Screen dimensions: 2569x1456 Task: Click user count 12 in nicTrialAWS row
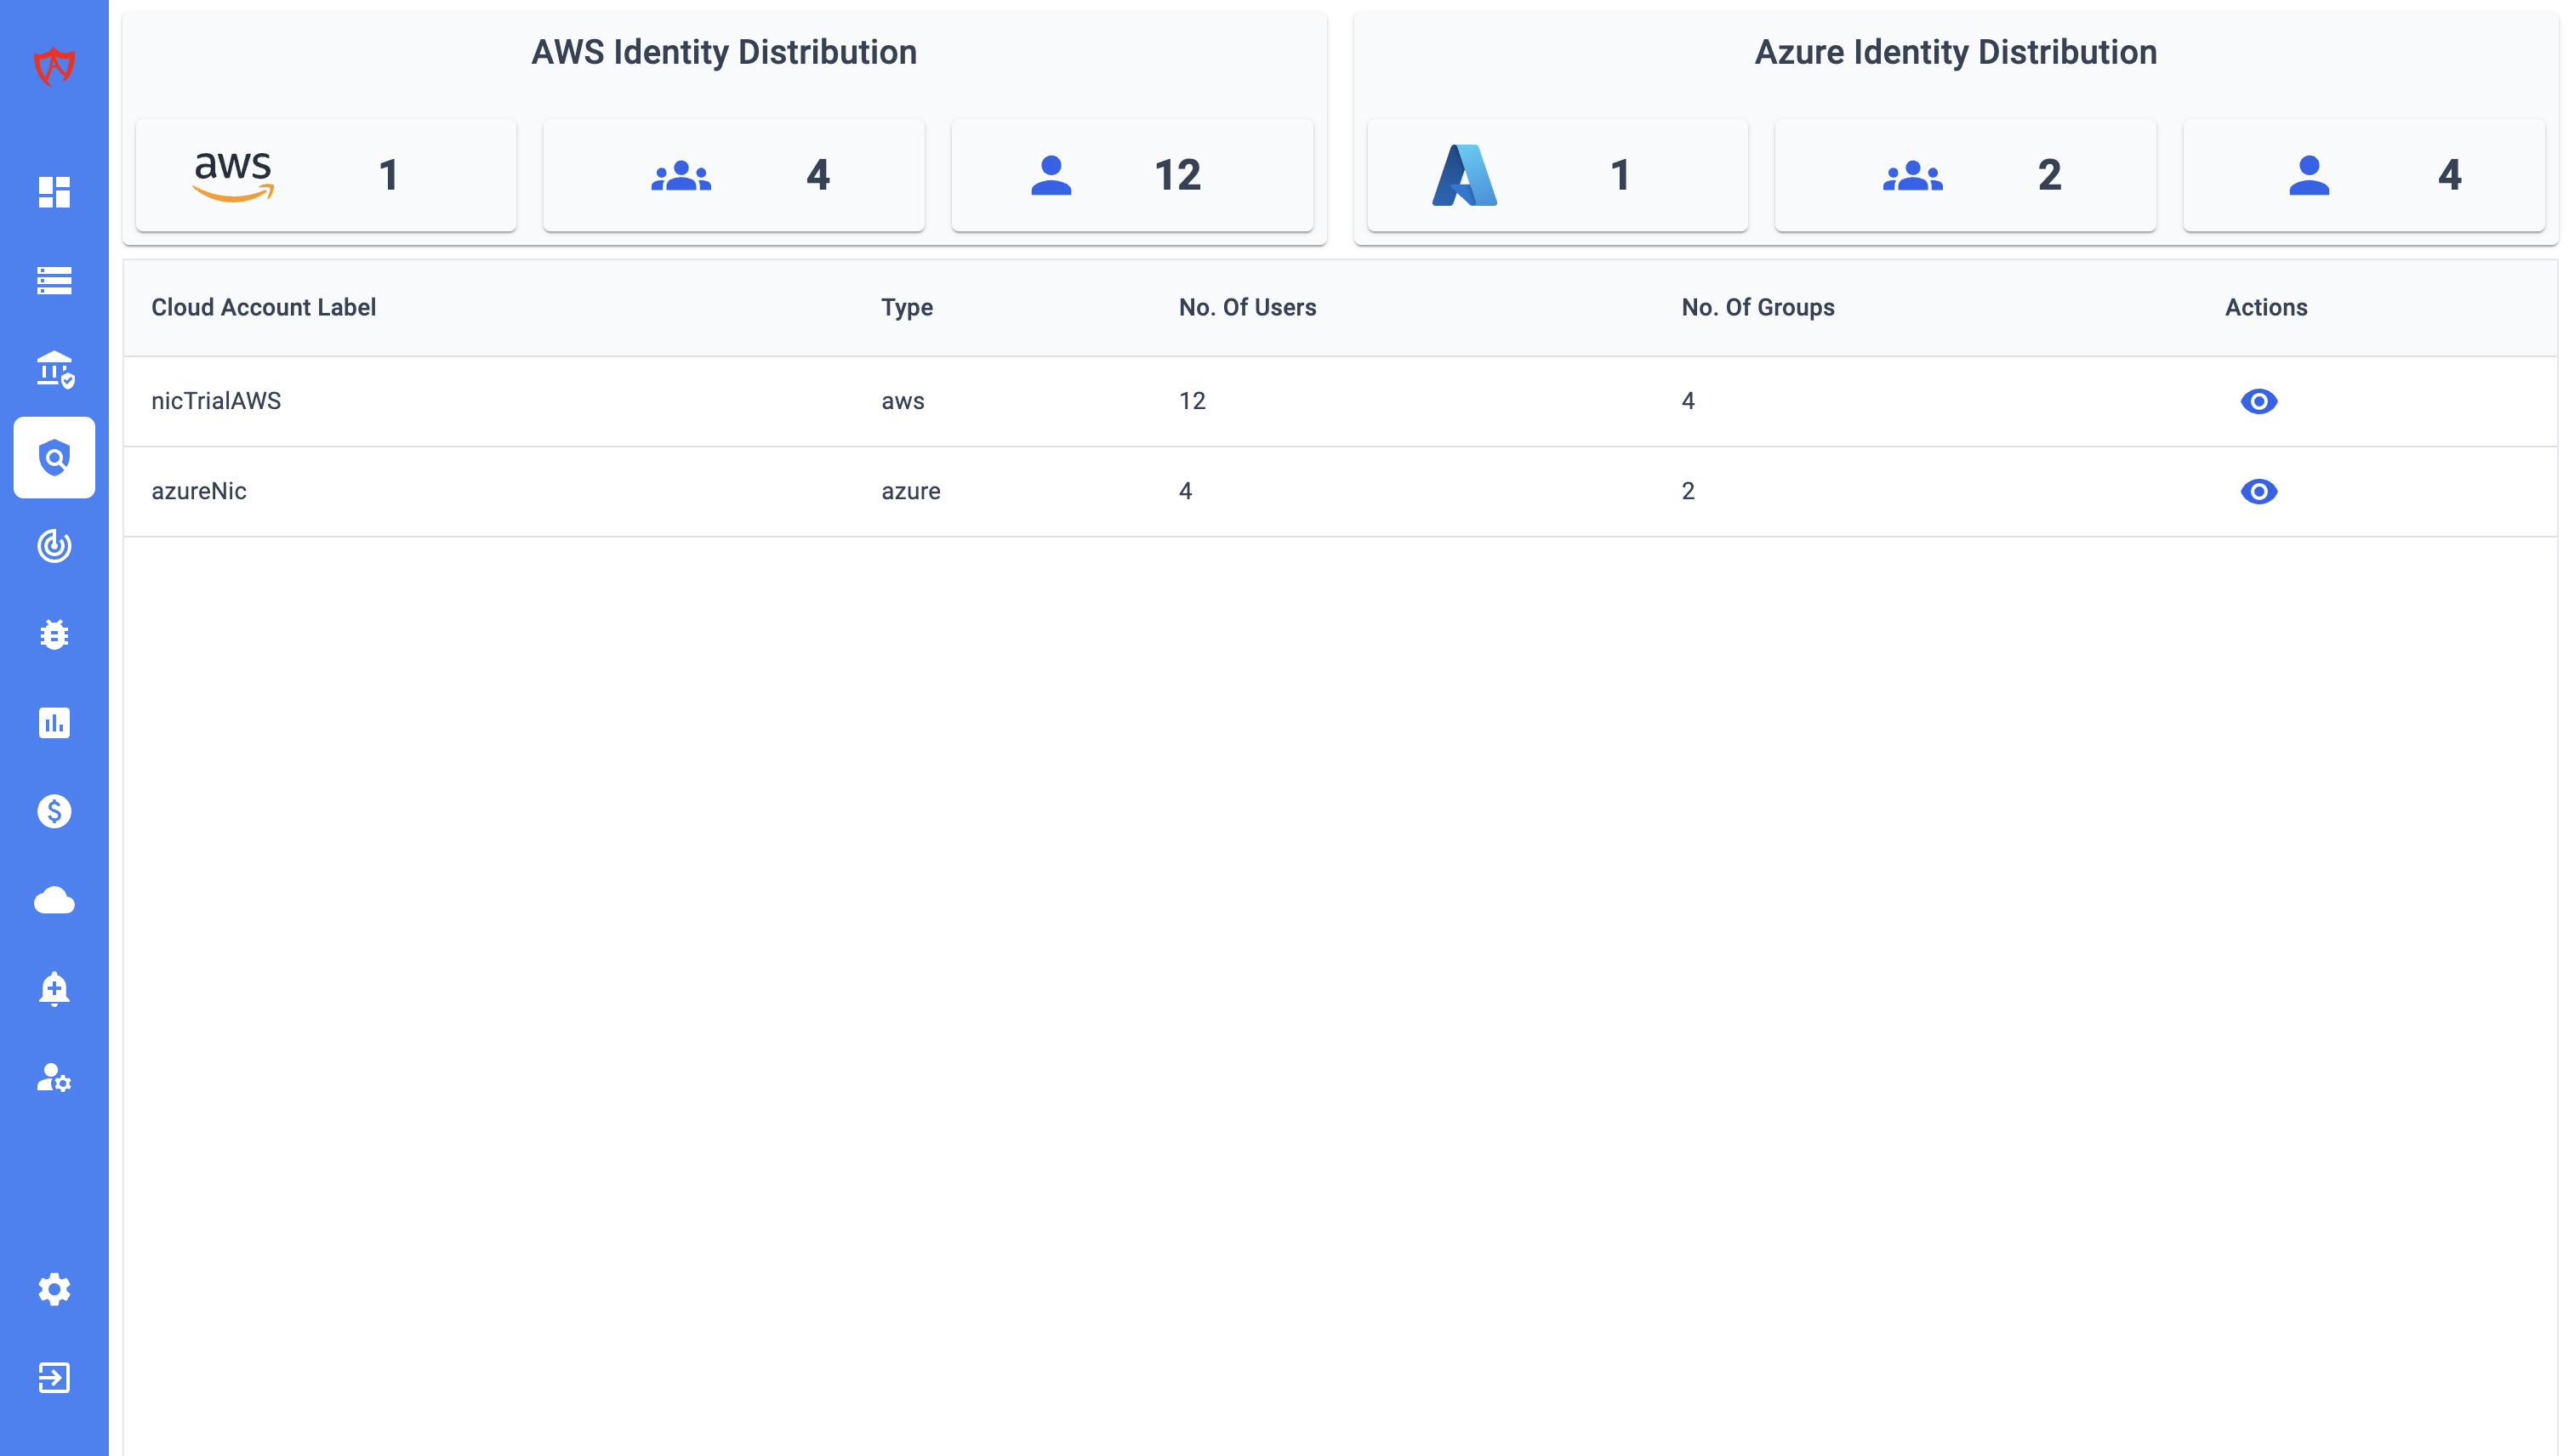click(1192, 401)
